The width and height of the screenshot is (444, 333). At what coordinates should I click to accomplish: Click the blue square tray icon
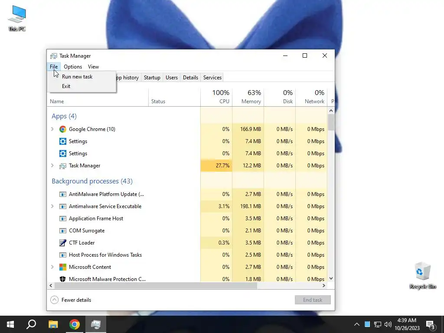point(367,324)
